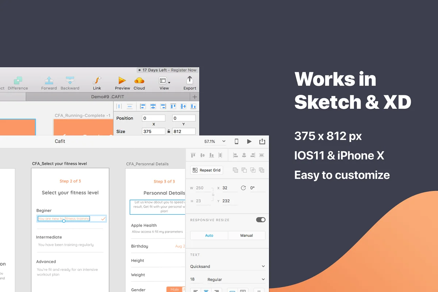The image size is (438, 292).
Task: Click the Repeat Grid button
Action: point(207,170)
